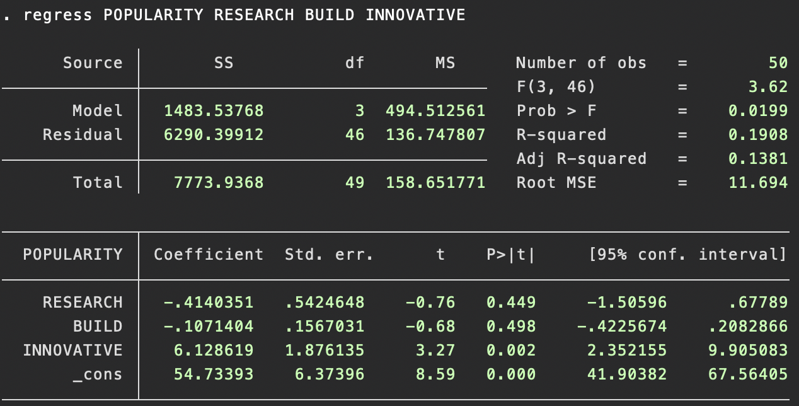Click the Adj R-squared value 0.1381
The width and height of the screenshot is (799, 406).
point(758,159)
